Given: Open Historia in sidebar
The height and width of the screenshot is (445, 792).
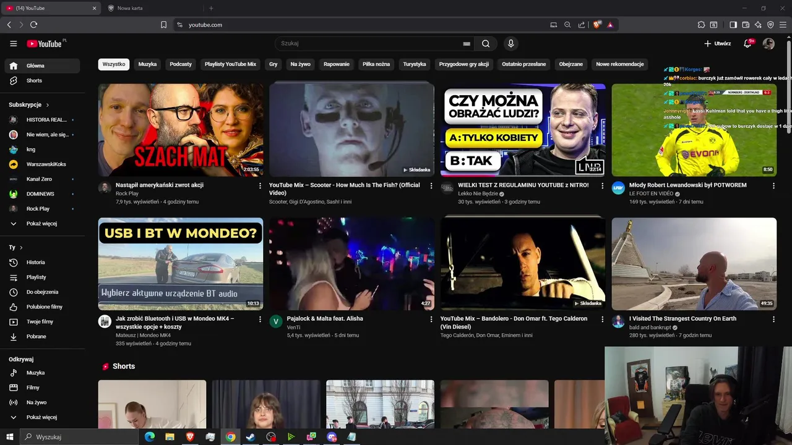Looking at the screenshot, I should click(42, 263).
